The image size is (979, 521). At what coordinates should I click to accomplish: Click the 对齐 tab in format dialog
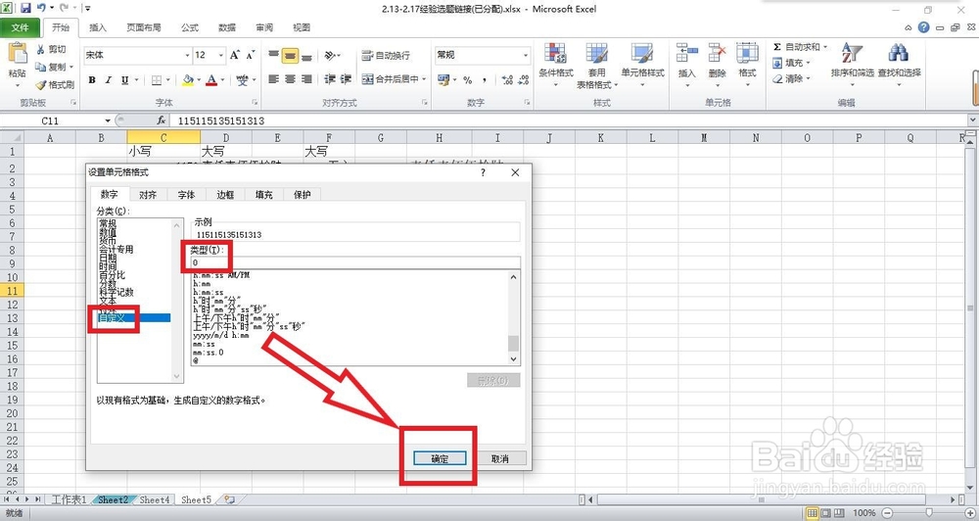click(148, 195)
